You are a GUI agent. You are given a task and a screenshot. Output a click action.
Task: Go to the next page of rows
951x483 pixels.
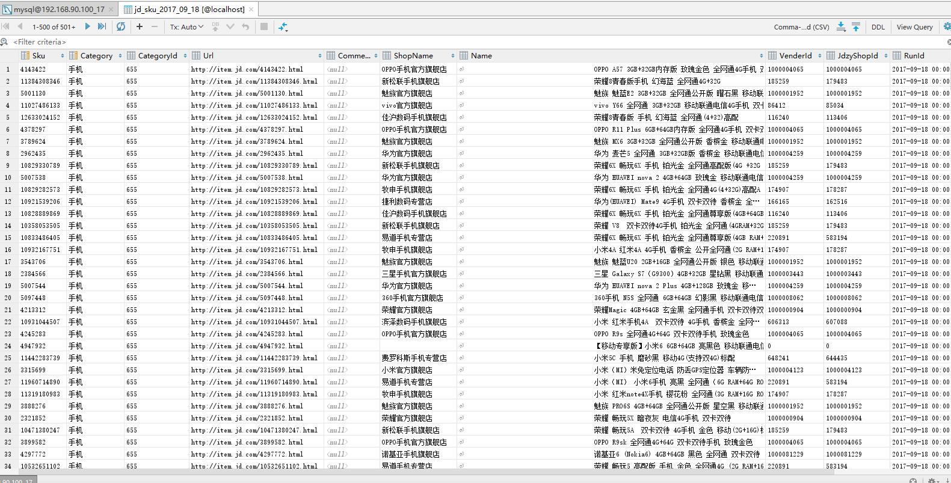(88, 26)
